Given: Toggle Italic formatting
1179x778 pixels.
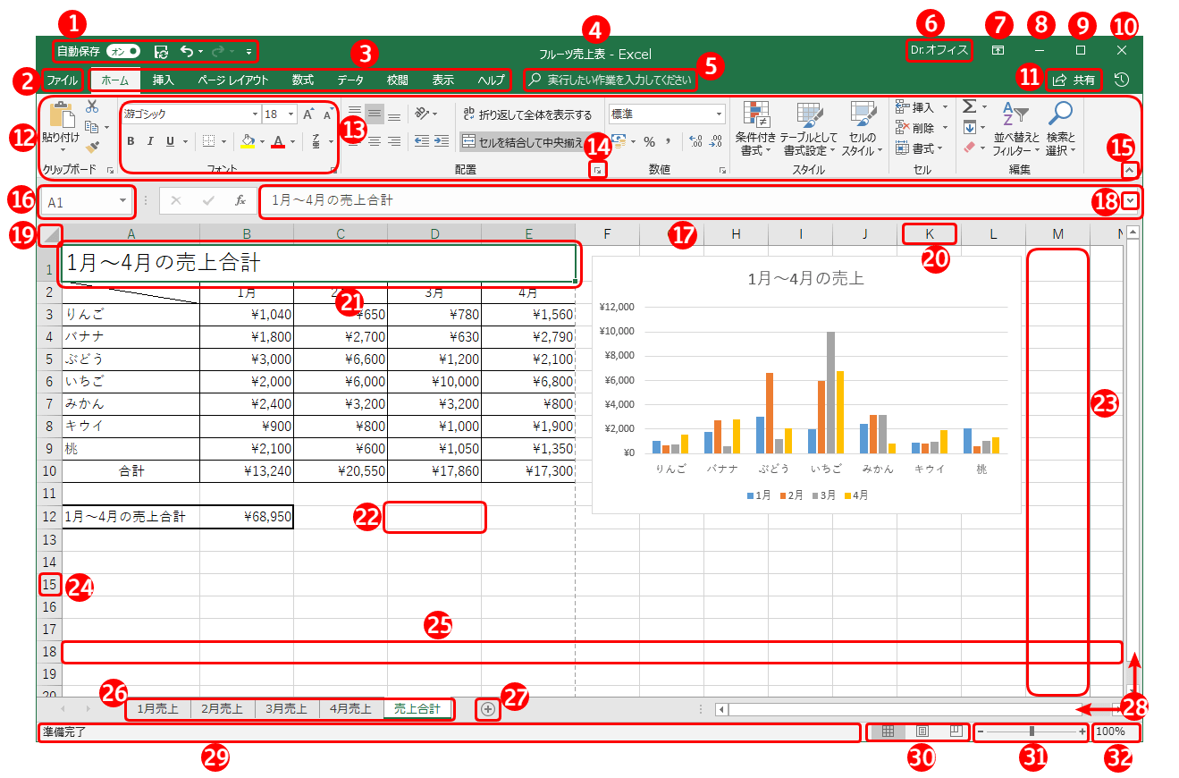Looking at the screenshot, I should pos(149,141).
